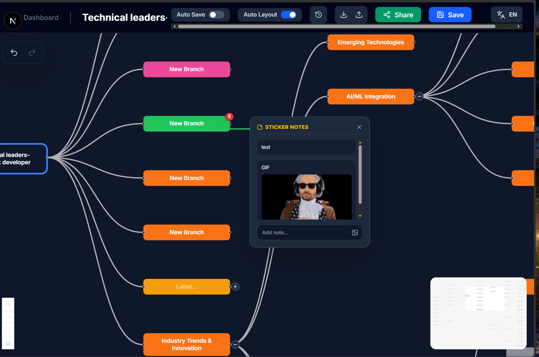
Task: Select the blue-outlined root node
Action: [23, 158]
